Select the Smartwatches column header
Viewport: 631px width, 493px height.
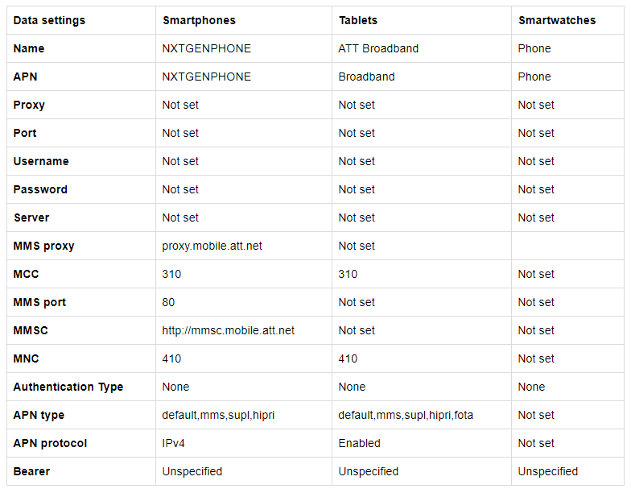click(557, 20)
